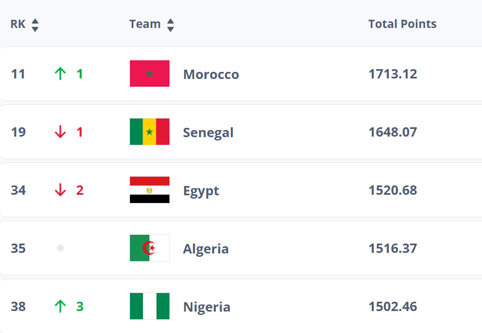Open the Senegal team page
Viewport: 482px width, 333px height.
[x=208, y=132]
